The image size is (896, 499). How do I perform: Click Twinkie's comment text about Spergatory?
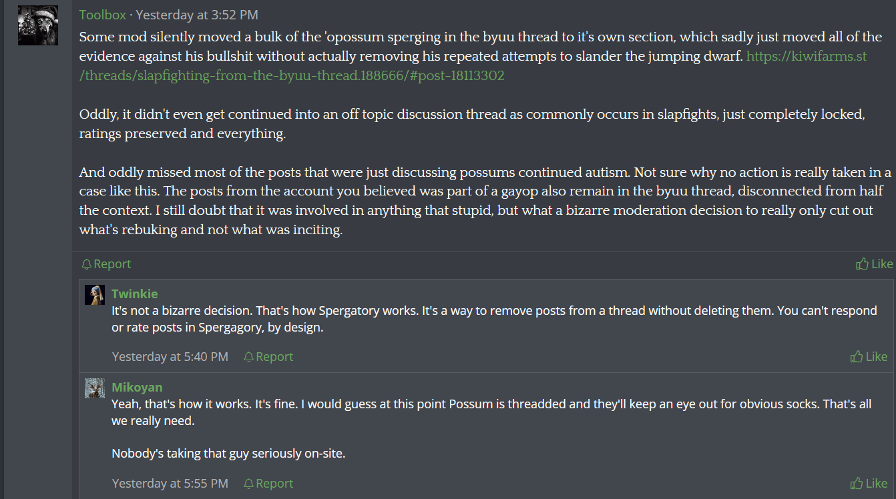click(x=494, y=320)
